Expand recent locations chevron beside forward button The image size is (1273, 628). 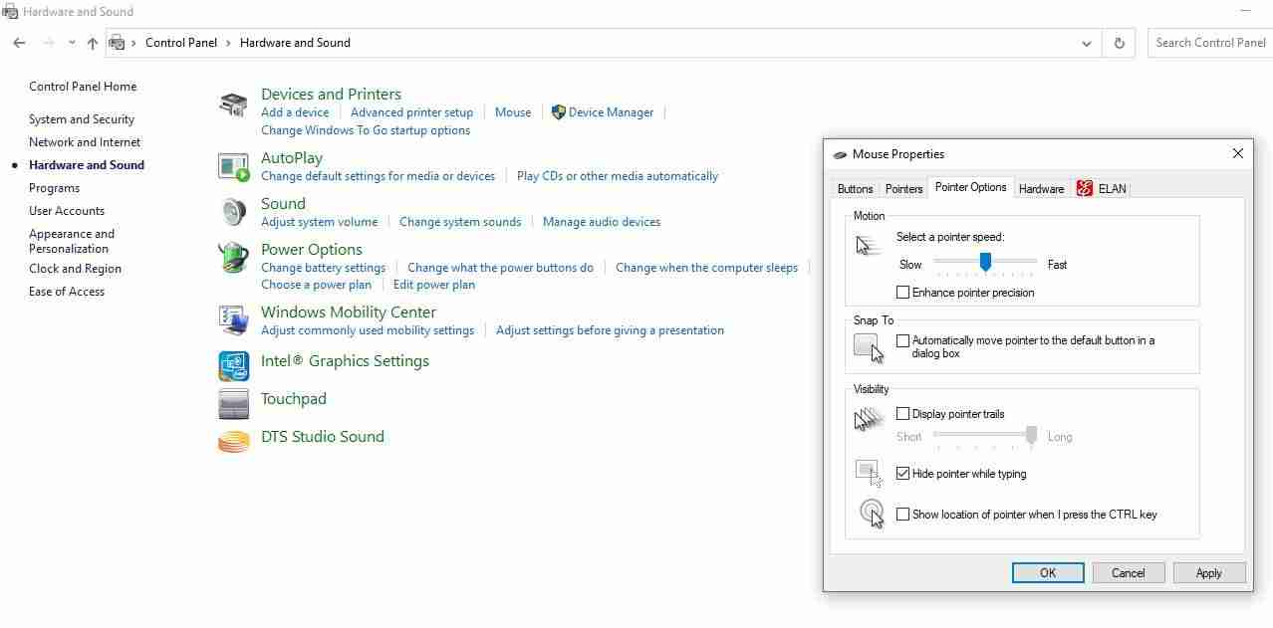point(71,43)
